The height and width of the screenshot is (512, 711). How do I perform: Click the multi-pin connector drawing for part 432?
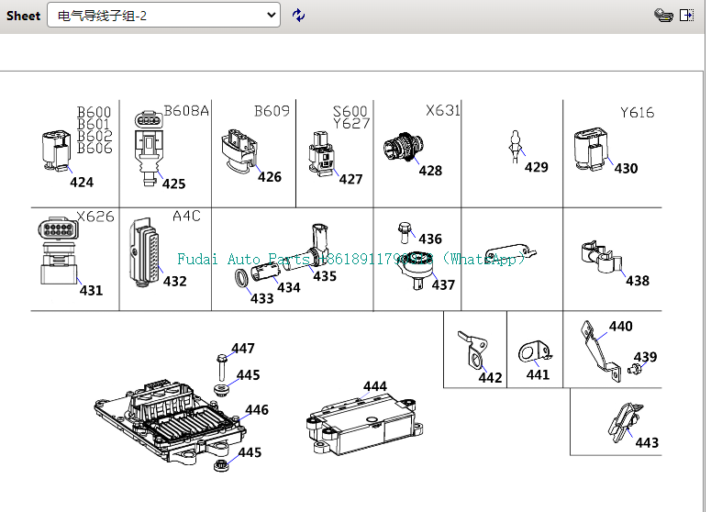(x=144, y=252)
